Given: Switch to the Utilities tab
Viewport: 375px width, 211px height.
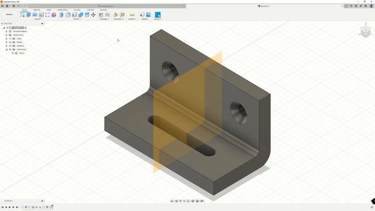Looking at the screenshot, I should [90, 10].
